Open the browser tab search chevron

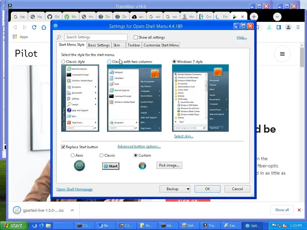277,17
